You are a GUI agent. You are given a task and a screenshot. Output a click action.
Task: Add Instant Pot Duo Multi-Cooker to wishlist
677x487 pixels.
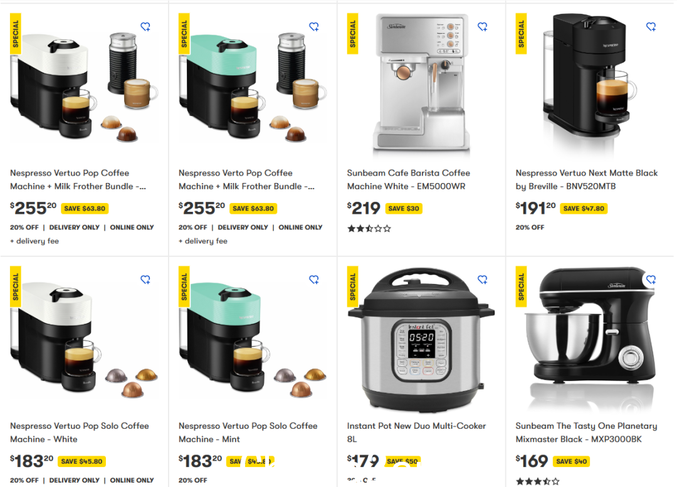482,280
